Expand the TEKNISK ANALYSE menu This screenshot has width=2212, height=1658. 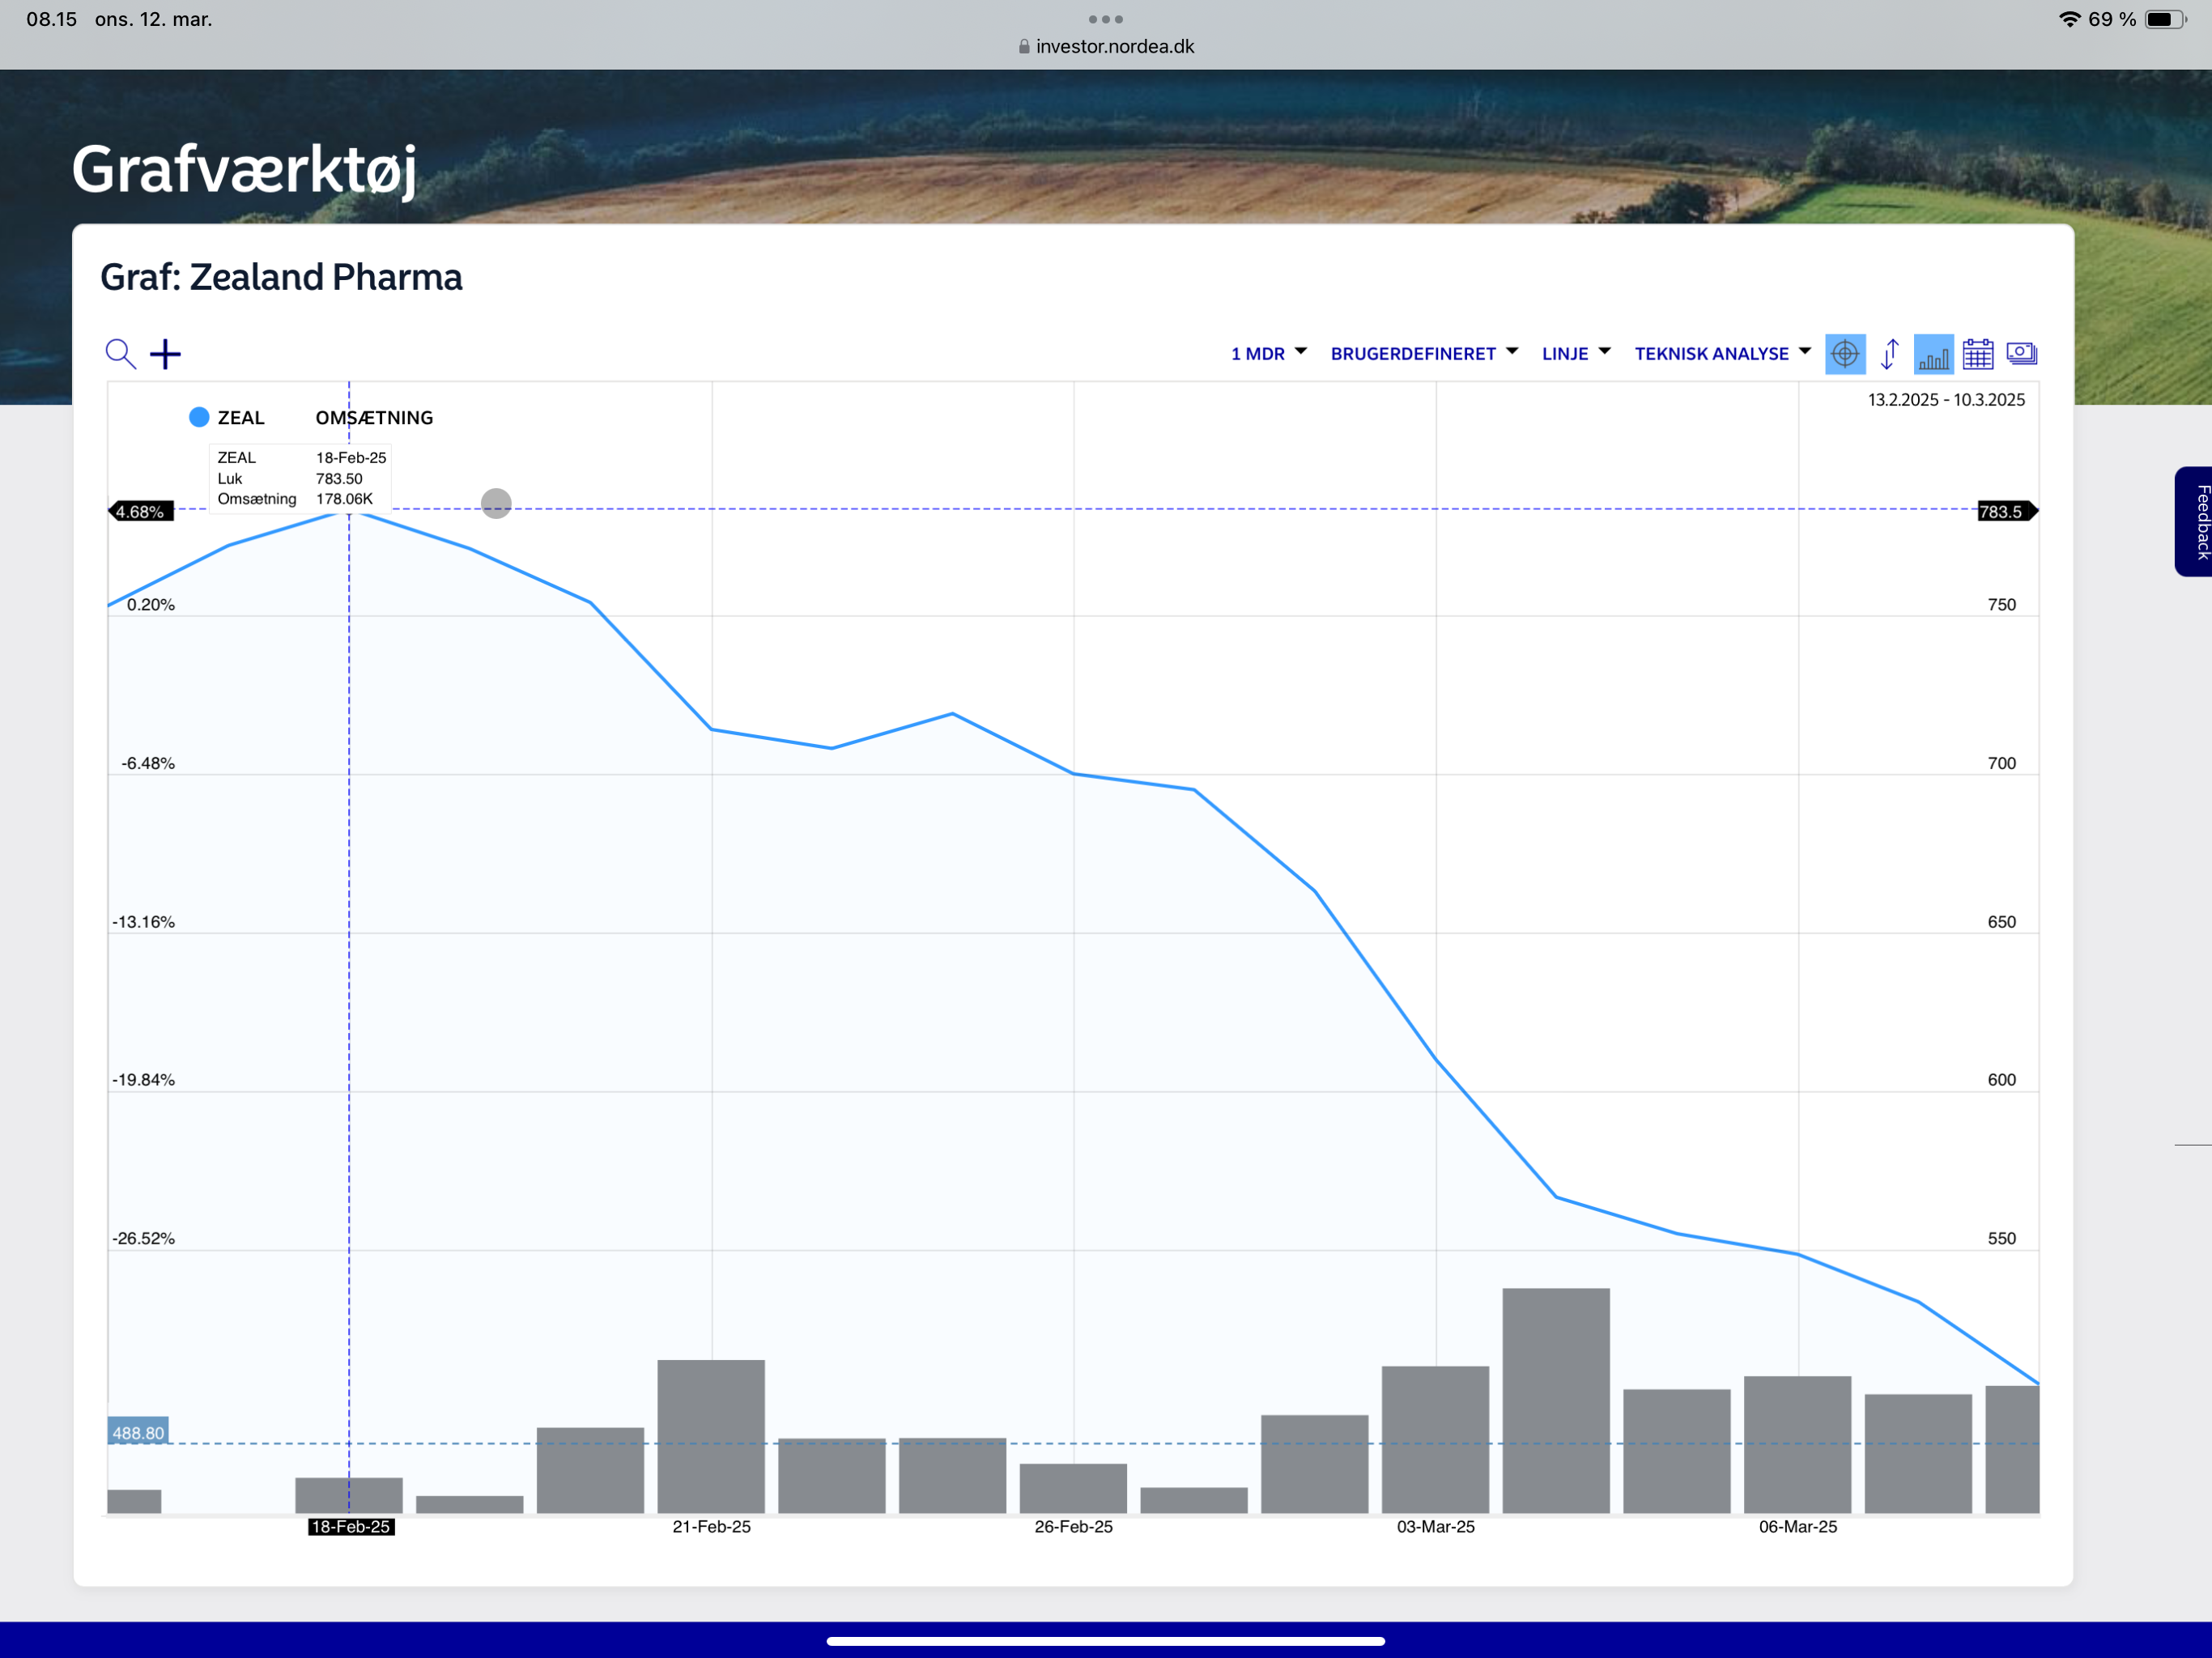1723,354
